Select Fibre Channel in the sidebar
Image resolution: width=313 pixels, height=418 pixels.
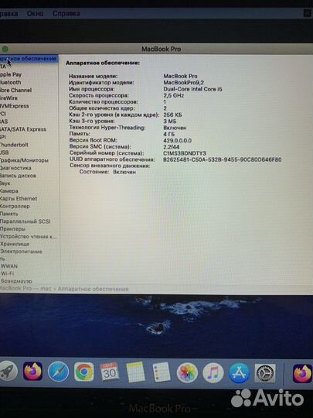click(x=15, y=90)
